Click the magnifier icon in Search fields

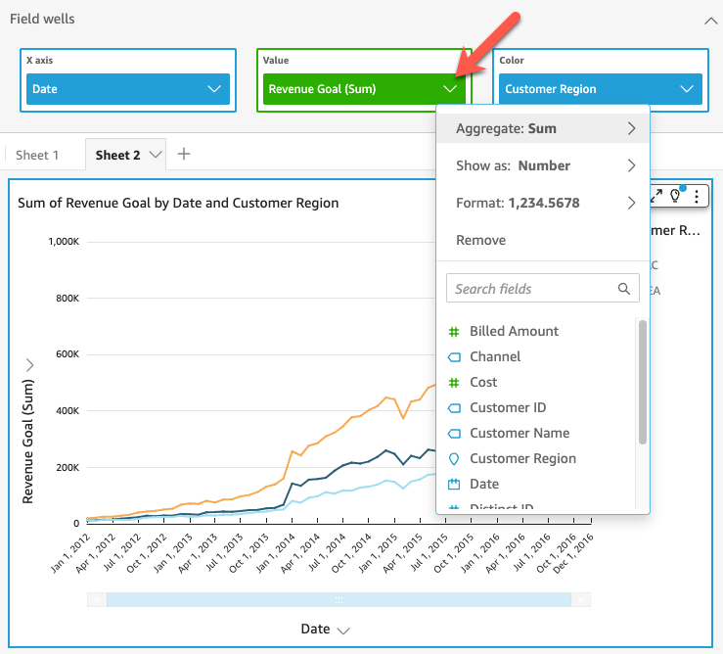(x=624, y=289)
